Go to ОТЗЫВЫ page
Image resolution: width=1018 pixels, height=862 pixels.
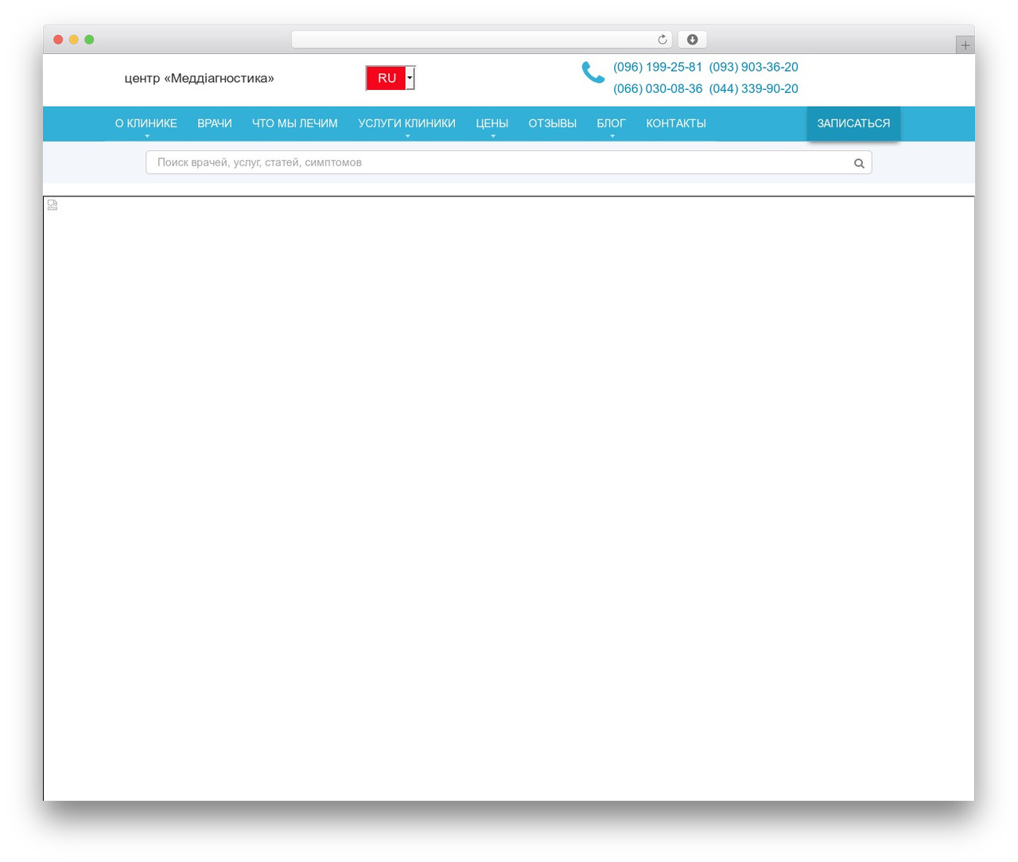coord(553,124)
